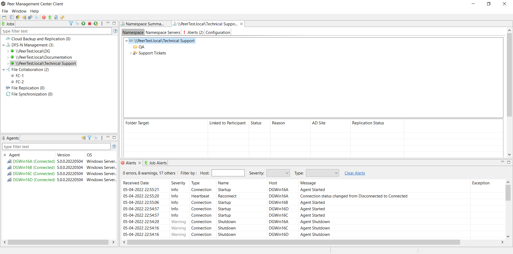Viewport: 513px width, 254px height.
Task: Start job with green play button
Action: coord(83,23)
